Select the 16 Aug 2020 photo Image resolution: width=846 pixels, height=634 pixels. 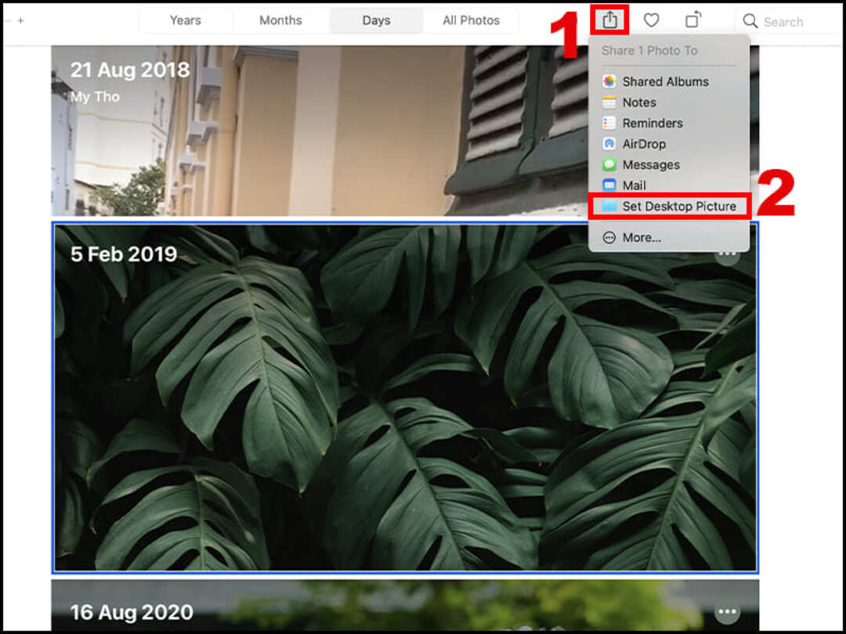(x=405, y=605)
